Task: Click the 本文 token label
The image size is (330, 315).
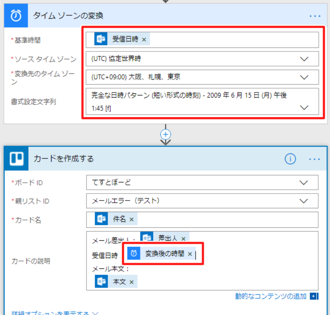Action: click(x=119, y=282)
